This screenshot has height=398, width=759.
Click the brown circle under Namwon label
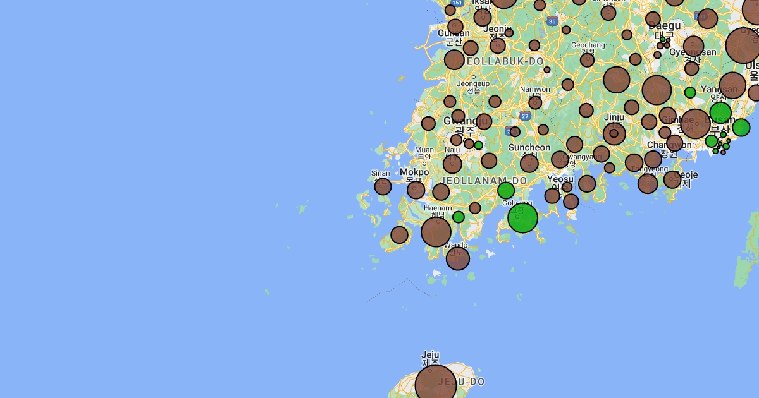[535, 102]
